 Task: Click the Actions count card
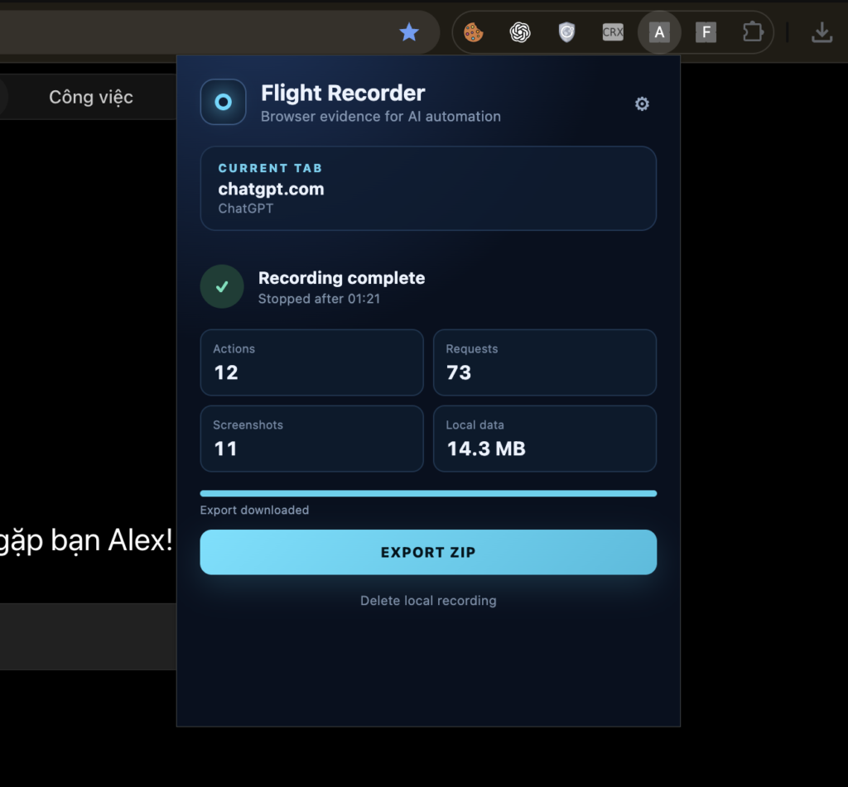312,362
